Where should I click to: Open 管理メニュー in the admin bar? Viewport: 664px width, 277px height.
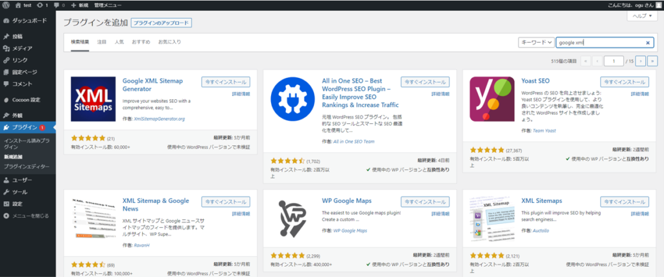pos(108,5)
